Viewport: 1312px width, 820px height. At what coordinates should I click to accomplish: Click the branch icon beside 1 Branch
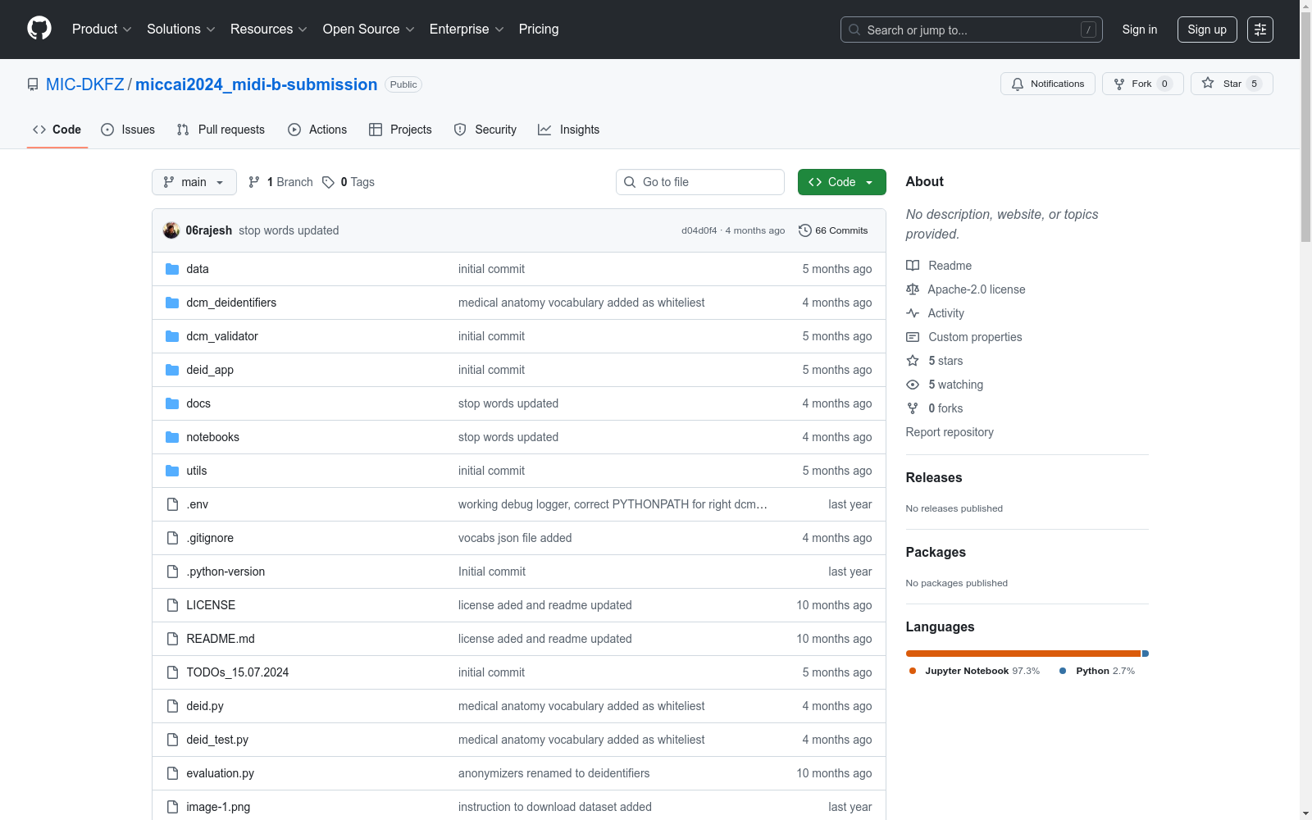tap(254, 182)
